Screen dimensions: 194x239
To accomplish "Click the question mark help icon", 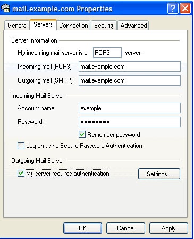I will tap(173, 9).
